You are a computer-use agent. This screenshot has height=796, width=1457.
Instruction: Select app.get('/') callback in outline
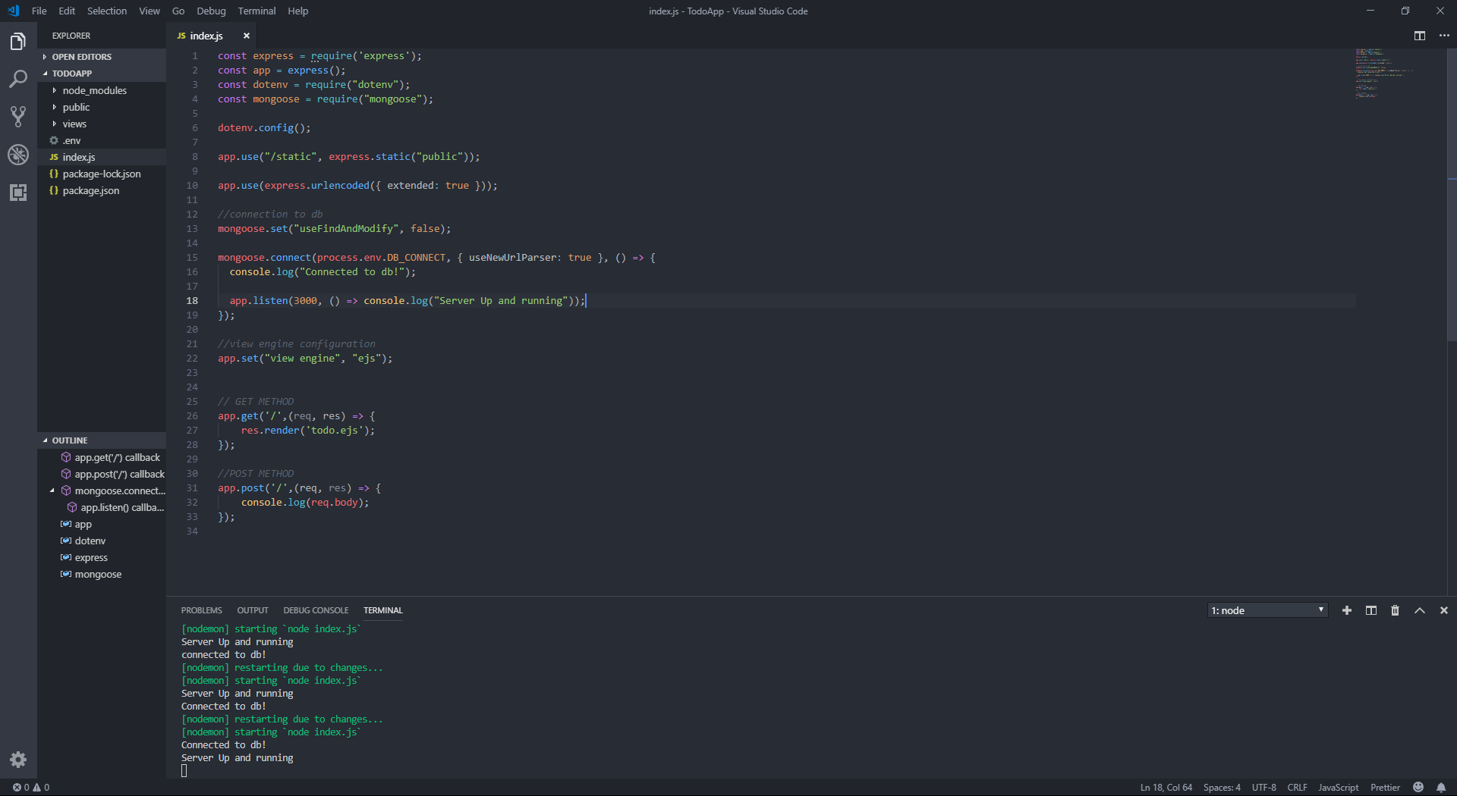102,457
